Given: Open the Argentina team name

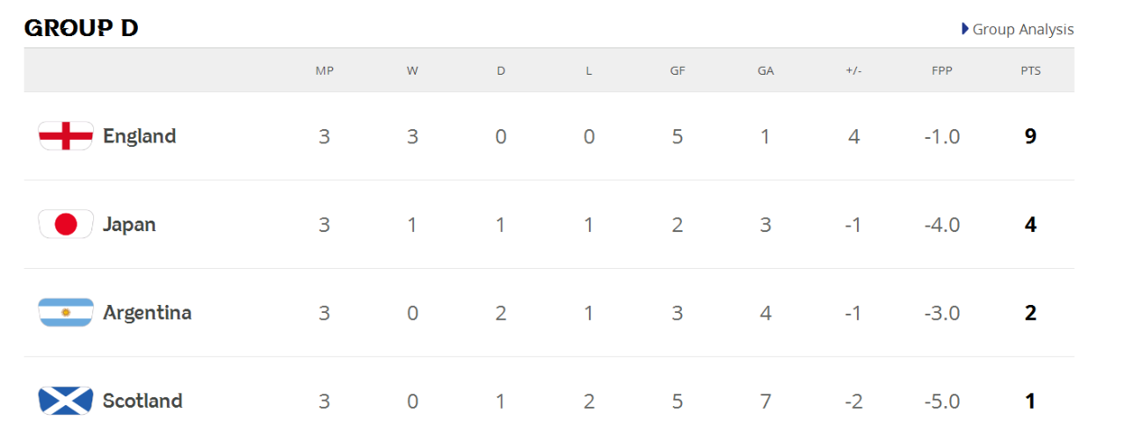Looking at the screenshot, I should 147,312.
